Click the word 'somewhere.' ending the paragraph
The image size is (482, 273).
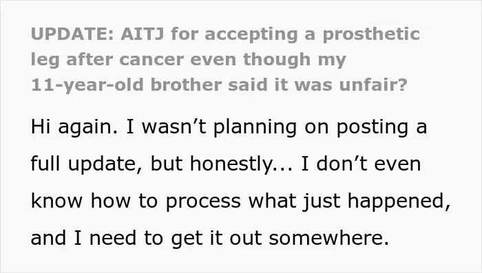tap(329, 238)
